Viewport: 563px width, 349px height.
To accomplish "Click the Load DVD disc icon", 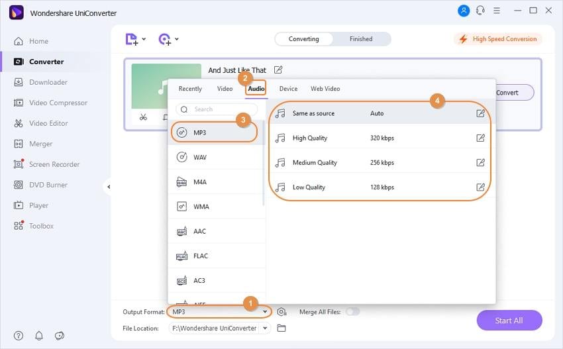I will pyautogui.click(x=165, y=39).
